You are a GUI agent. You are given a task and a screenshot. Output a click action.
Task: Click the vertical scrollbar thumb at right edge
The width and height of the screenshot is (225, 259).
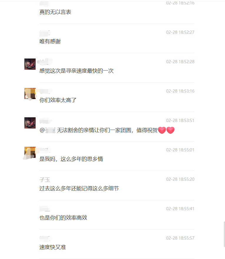pyautogui.click(x=224, y=234)
